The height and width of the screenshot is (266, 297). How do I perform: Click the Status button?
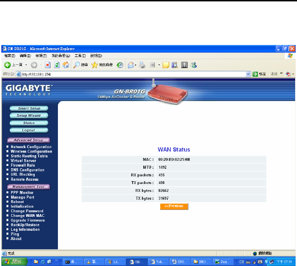coord(29,123)
